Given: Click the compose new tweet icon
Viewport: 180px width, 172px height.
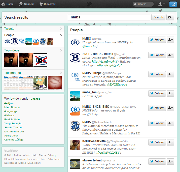Looking at the screenshot, I should click(173, 4).
